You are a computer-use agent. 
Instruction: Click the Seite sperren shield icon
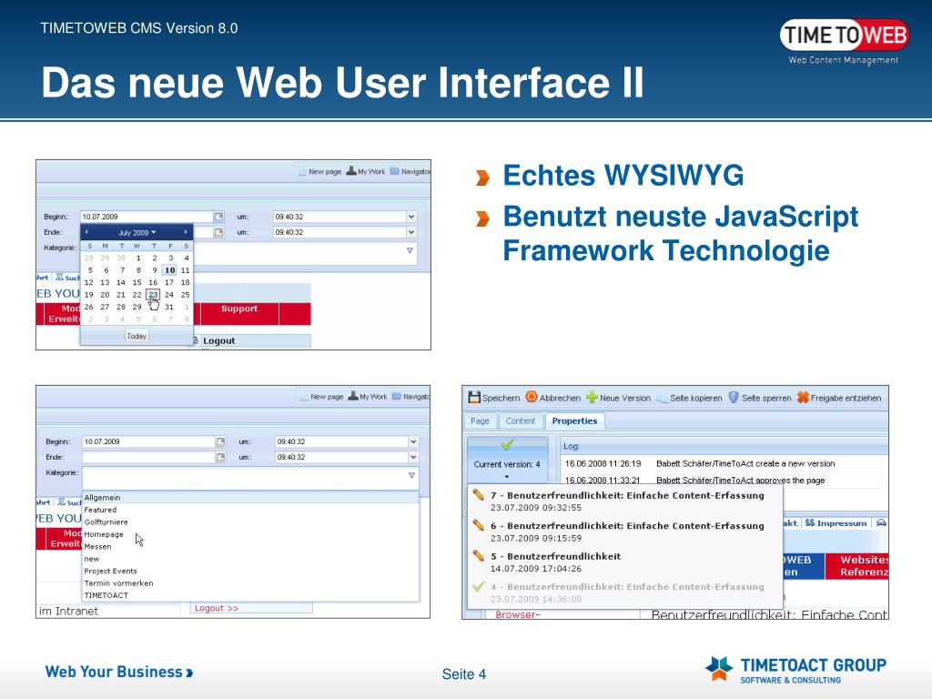(x=734, y=397)
